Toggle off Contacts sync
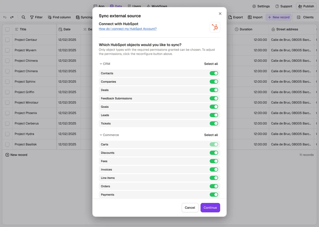This screenshot has width=319, height=227. pyautogui.click(x=214, y=73)
